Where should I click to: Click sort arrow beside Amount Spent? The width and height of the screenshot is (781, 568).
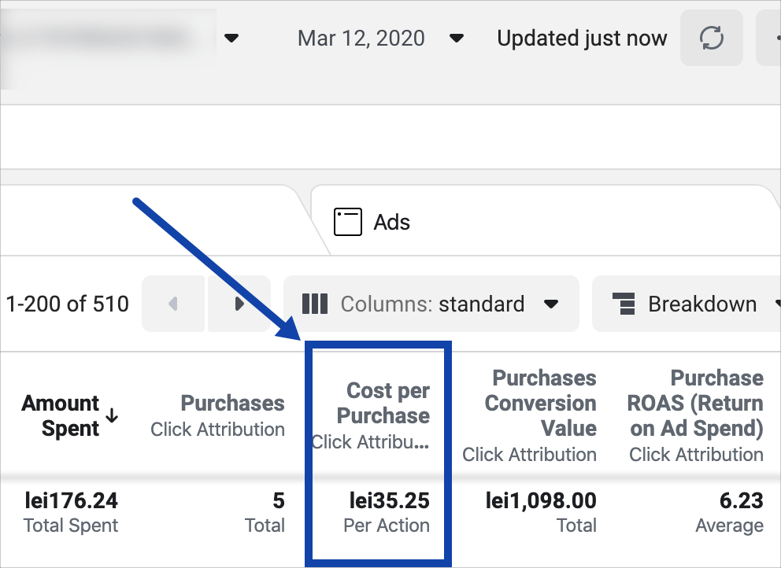tap(112, 415)
